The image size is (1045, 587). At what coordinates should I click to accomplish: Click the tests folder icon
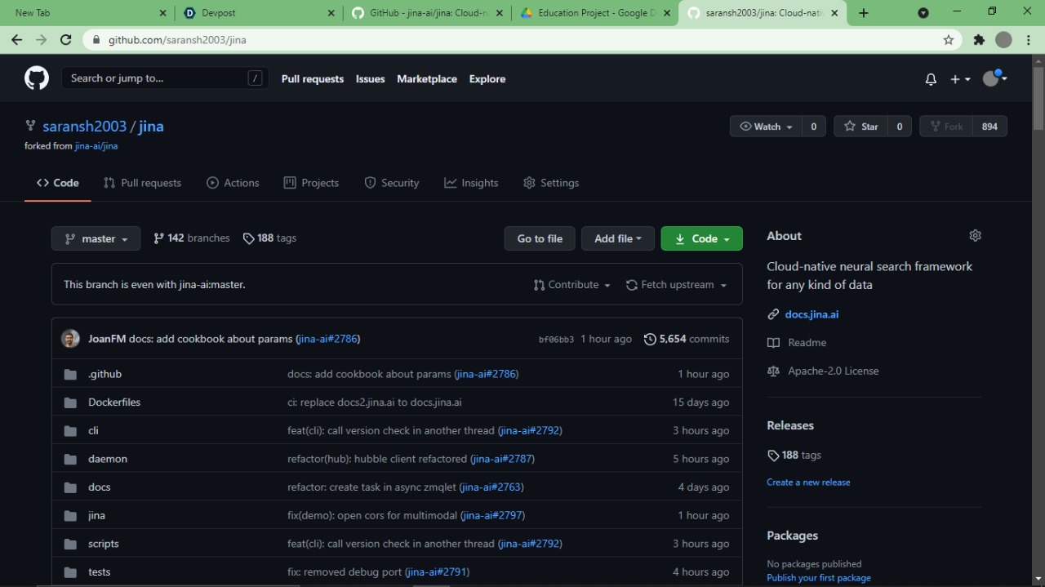click(70, 572)
